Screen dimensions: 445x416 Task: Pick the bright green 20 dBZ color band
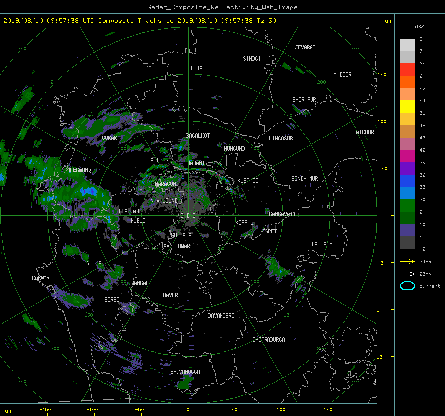tap(407, 206)
